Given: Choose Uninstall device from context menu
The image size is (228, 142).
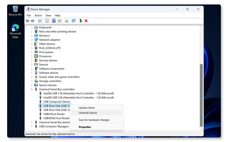Looking at the screenshot, I should pos(88,113).
